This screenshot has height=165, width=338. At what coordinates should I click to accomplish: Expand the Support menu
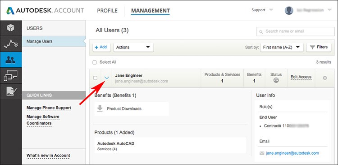pyautogui.click(x=262, y=10)
